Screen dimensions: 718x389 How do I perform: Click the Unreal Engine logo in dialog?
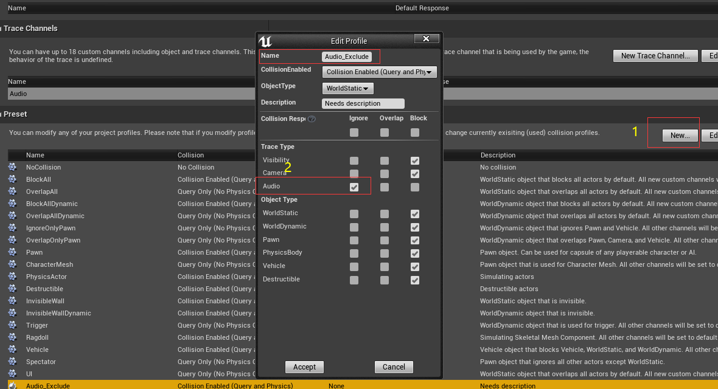click(265, 41)
